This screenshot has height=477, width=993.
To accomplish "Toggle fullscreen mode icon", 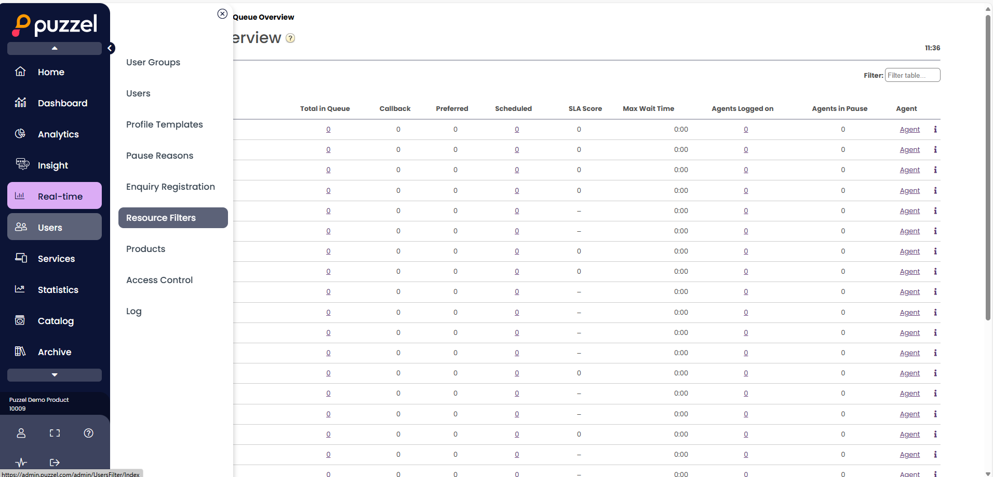I will click(x=55, y=433).
